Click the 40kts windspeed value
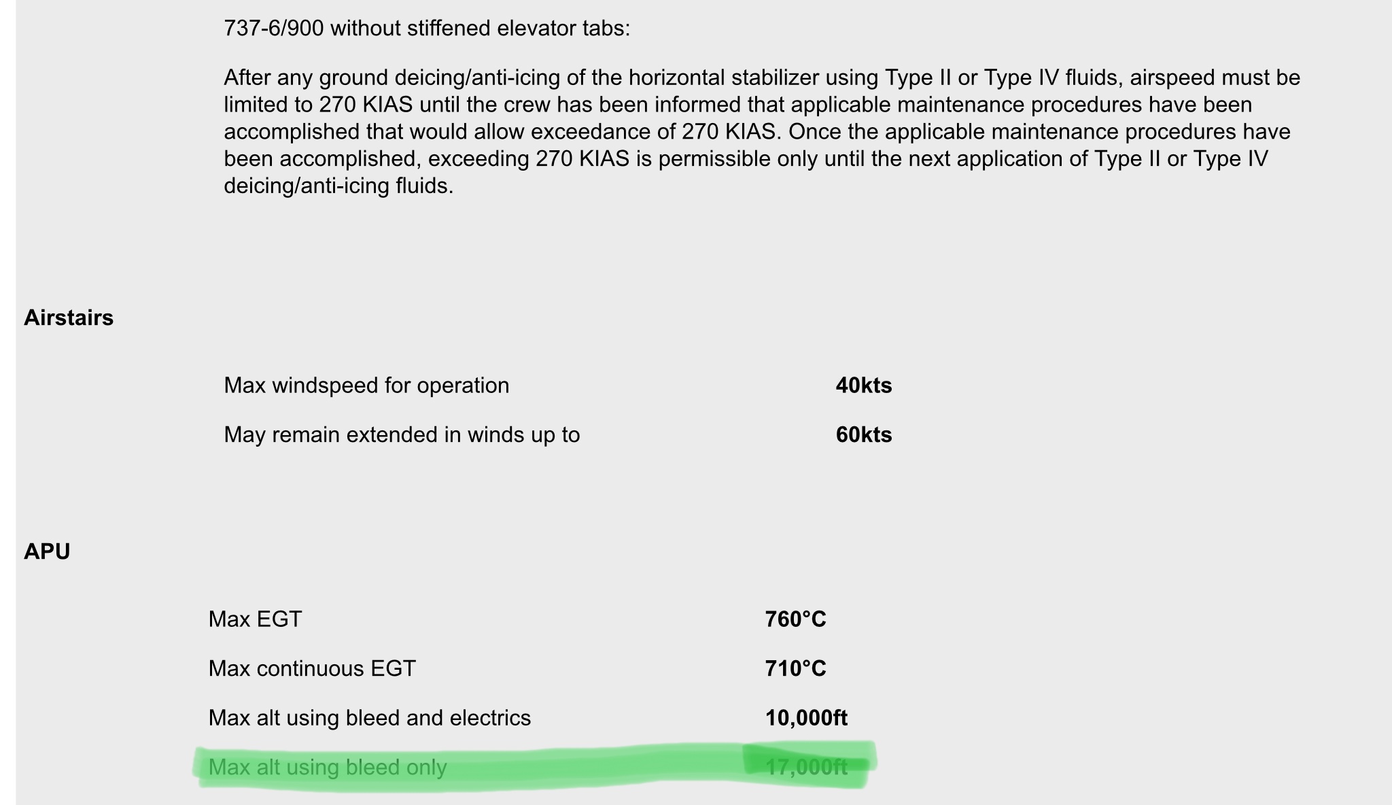1392x805 pixels. click(863, 386)
